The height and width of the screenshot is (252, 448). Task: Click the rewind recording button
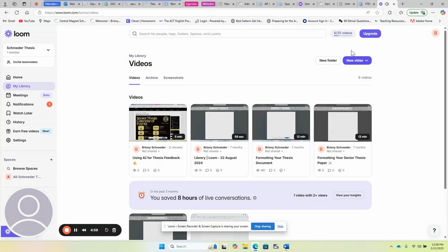click(84, 230)
